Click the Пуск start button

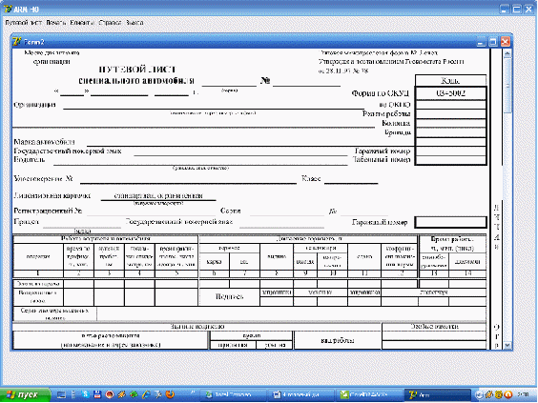(25, 394)
